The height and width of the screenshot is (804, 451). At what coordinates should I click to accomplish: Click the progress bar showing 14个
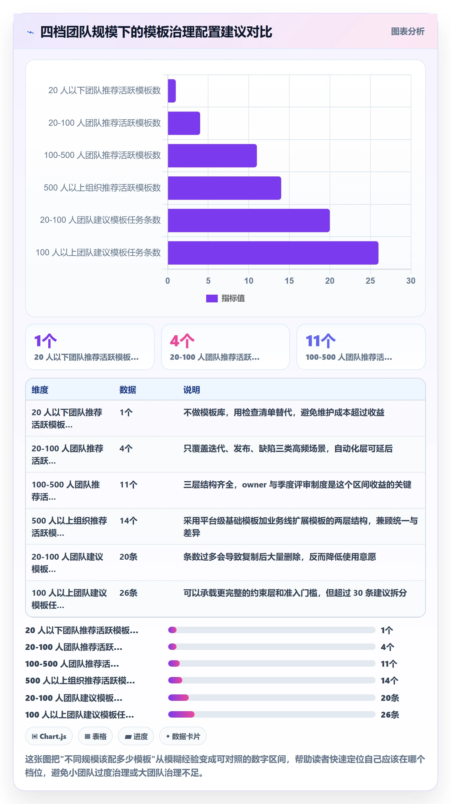point(272,680)
